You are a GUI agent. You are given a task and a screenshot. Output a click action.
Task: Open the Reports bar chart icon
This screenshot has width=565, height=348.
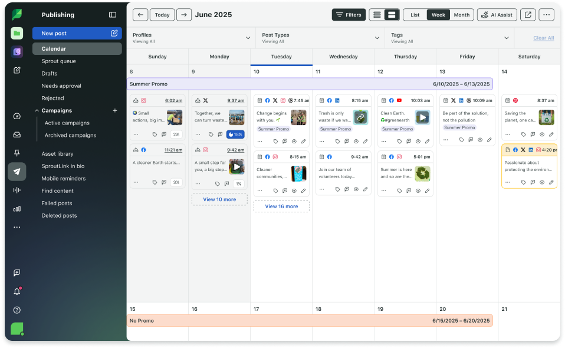point(17,208)
